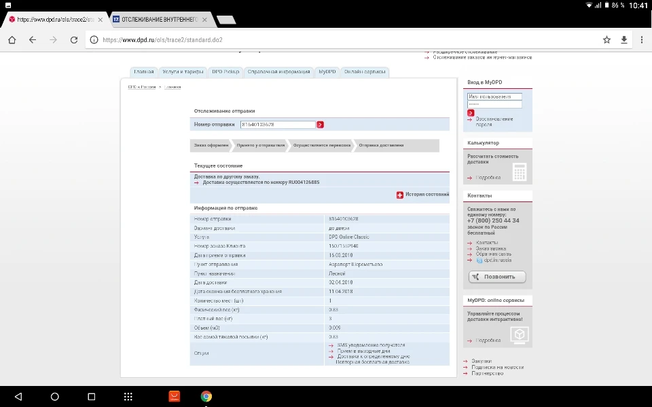Click tracking number value 81540103628 in table

[344, 219]
